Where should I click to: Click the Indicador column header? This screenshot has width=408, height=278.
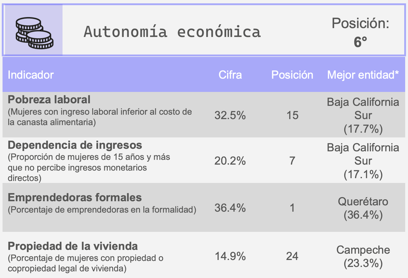[31, 75]
